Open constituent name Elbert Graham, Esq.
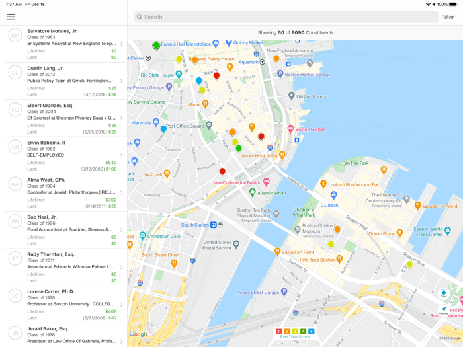The height and width of the screenshot is (347, 463). tap(50, 105)
